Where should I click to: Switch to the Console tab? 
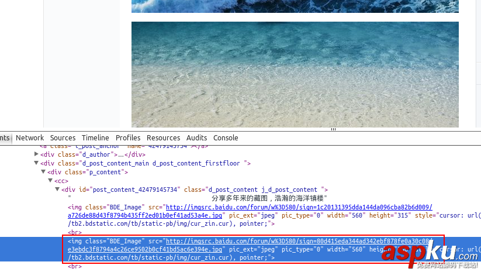(226, 138)
